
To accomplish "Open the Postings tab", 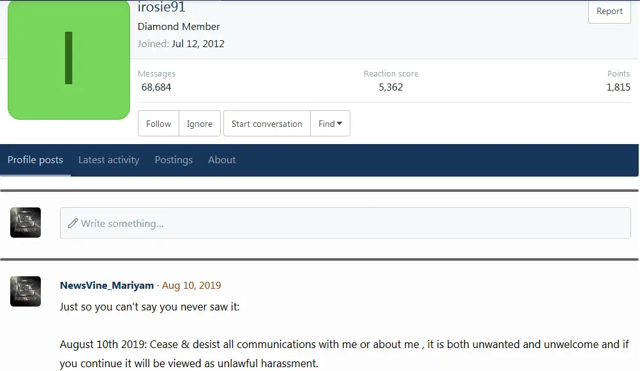I will coord(174,160).
